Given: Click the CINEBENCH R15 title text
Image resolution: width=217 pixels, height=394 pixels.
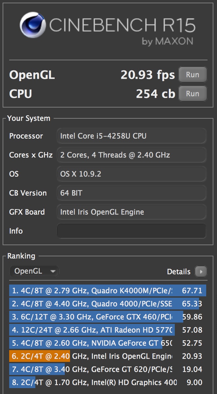Looking at the screenshot, I should [122, 26].
